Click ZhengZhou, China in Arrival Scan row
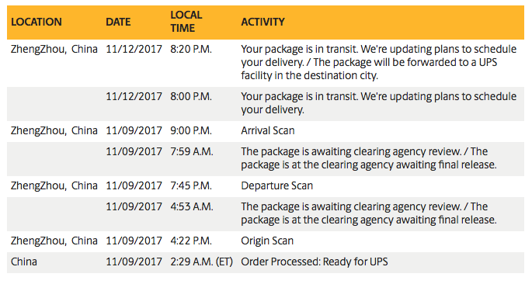 point(54,131)
